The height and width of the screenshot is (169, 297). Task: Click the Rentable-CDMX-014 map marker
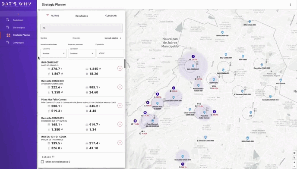[270, 97]
